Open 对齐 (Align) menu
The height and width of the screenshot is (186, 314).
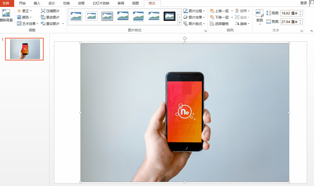click(242, 11)
